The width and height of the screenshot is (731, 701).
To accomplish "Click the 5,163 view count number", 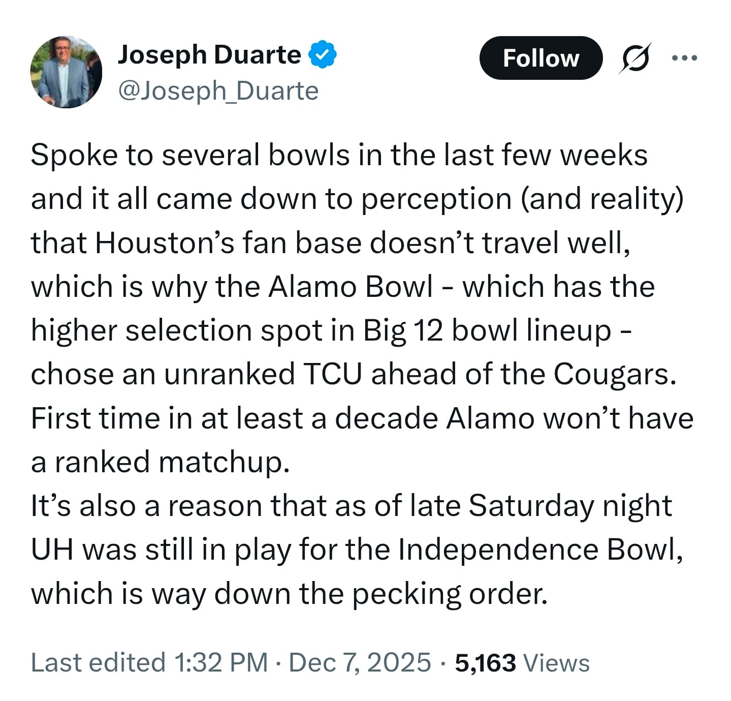I will (x=485, y=662).
